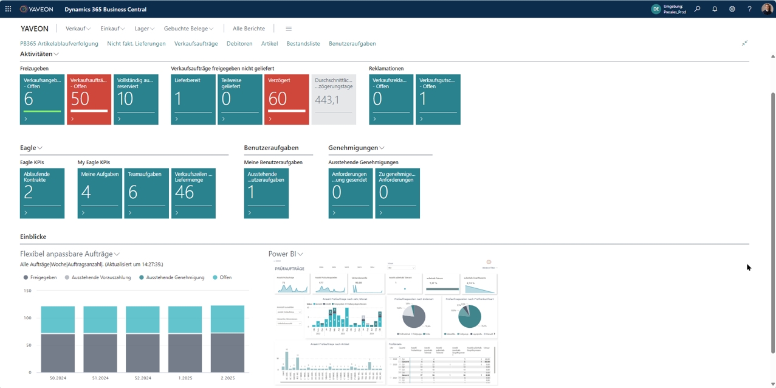776x388 pixels.
Task: Open Zu genehmigende Anforderungen tile
Action: [x=397, y=193]
